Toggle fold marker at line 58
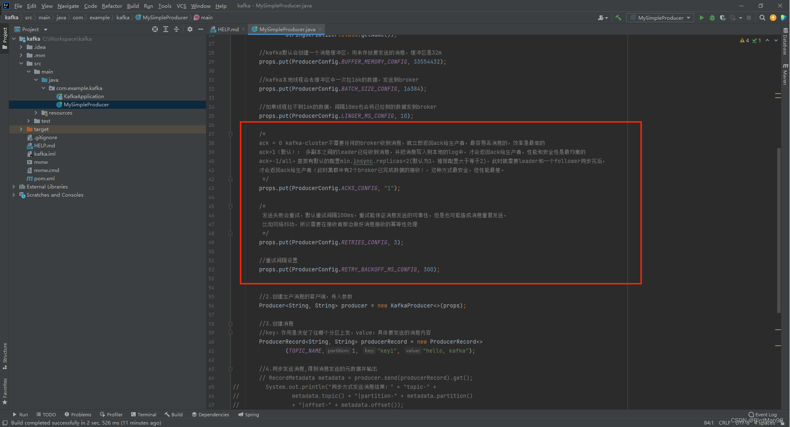The image size is (790, 427). (x=230, y=324)
